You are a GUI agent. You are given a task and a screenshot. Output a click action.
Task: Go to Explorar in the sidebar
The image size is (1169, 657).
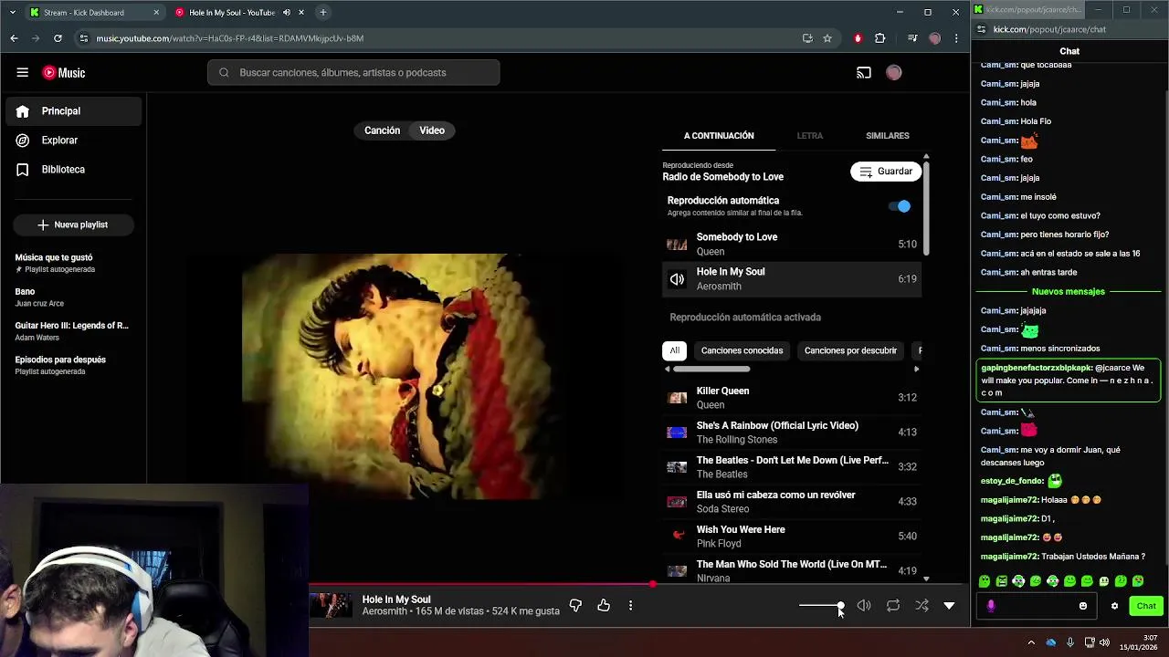tap(73, 141)
